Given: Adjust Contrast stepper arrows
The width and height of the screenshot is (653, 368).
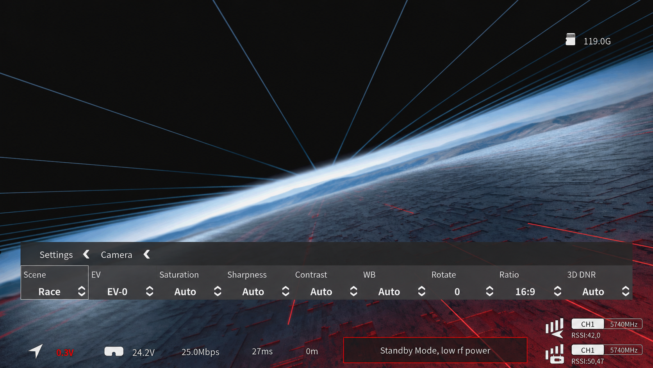Looking at the screenshot, I should 353,291.
